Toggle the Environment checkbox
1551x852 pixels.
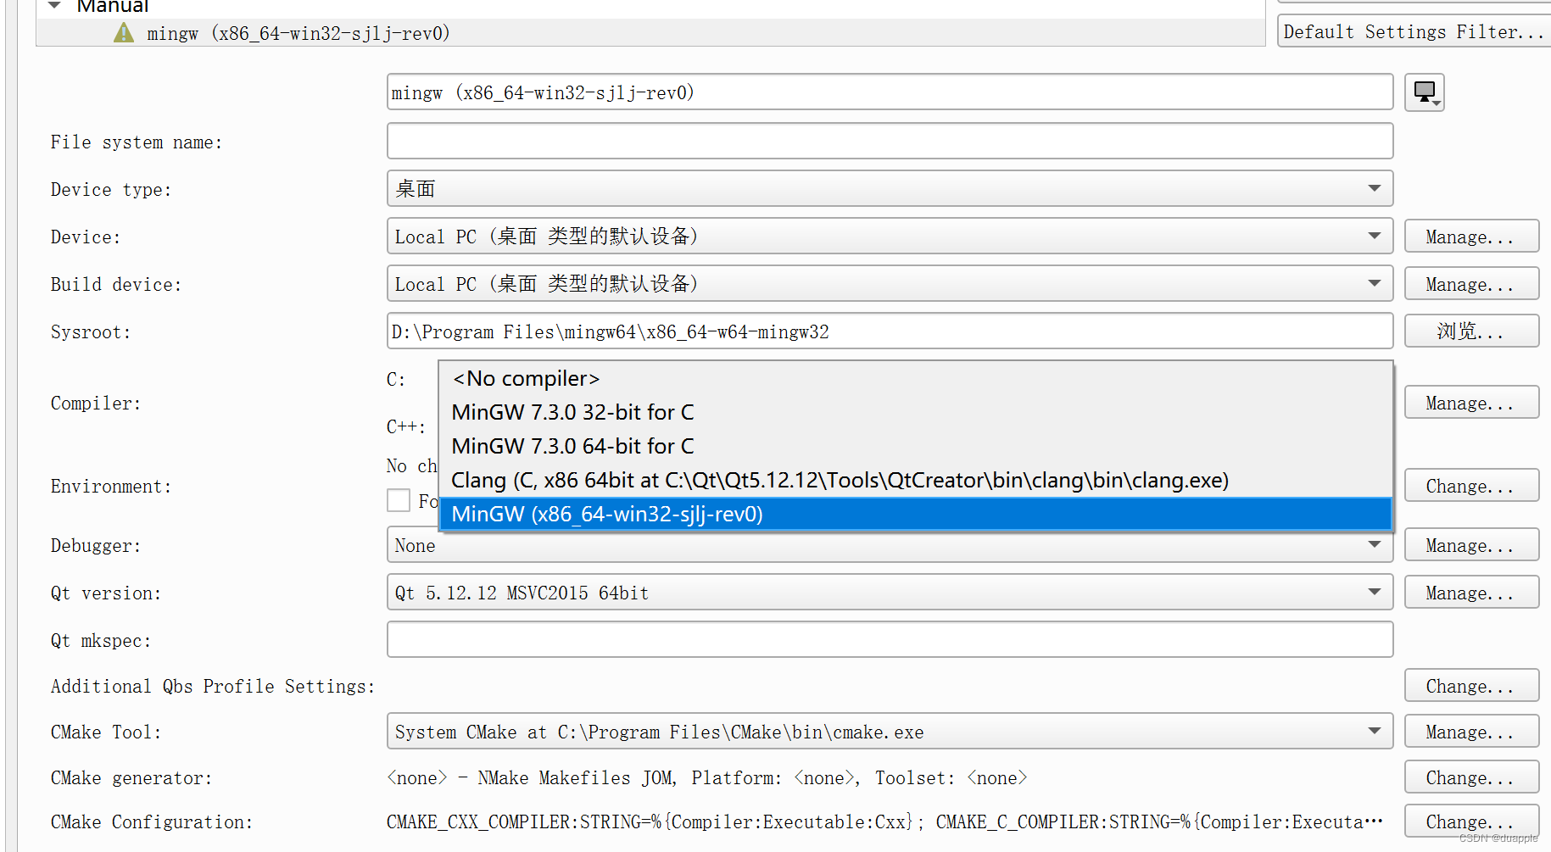click(x=399, y=500)
